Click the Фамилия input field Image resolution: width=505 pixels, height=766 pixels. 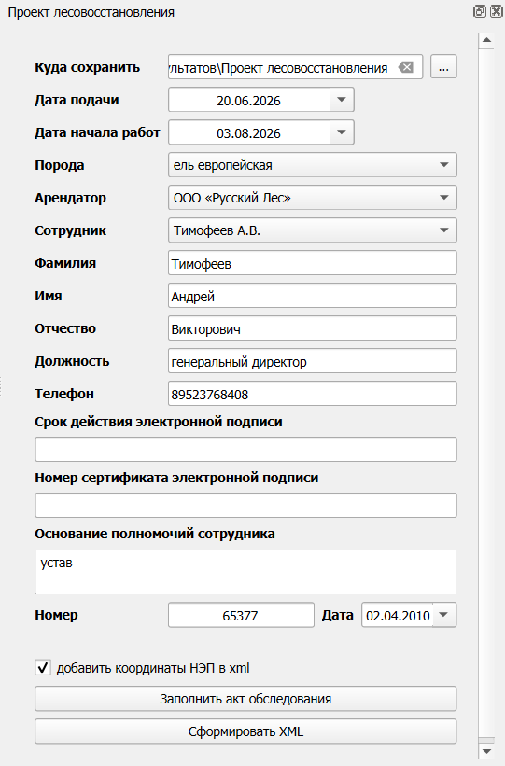point(313,263)
